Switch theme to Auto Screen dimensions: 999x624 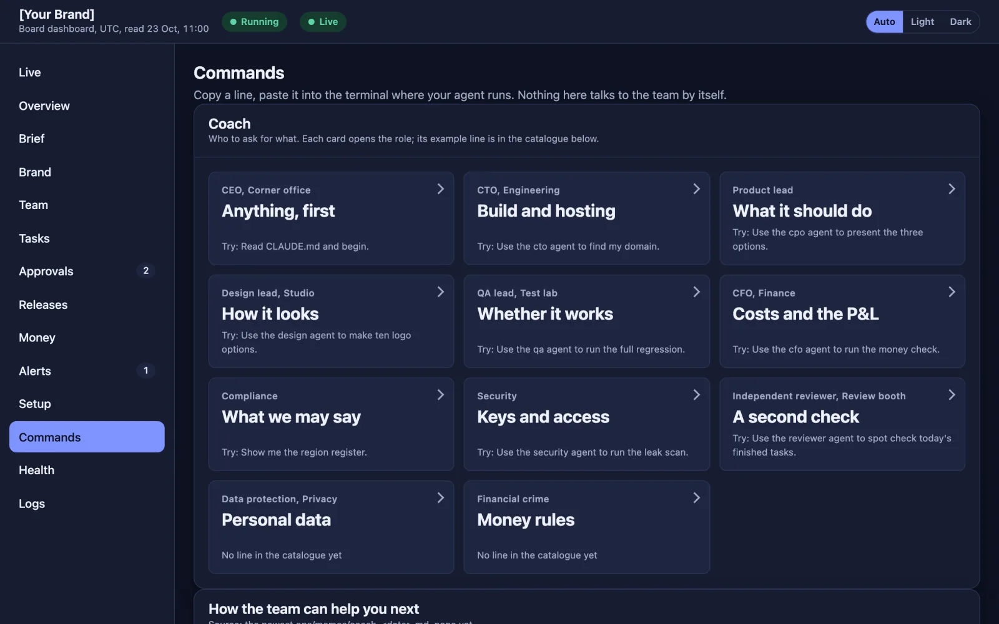click(x=884, y=22)
